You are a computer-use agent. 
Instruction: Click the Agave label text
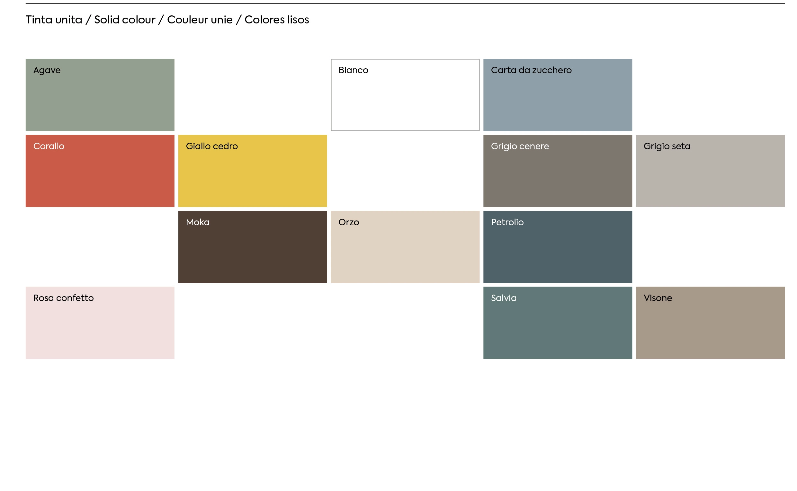(47, 70)
